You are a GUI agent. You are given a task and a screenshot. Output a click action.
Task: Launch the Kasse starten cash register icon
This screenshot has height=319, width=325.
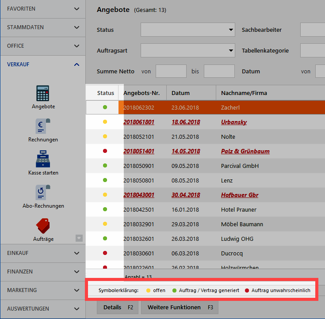[x=43, y=159]
